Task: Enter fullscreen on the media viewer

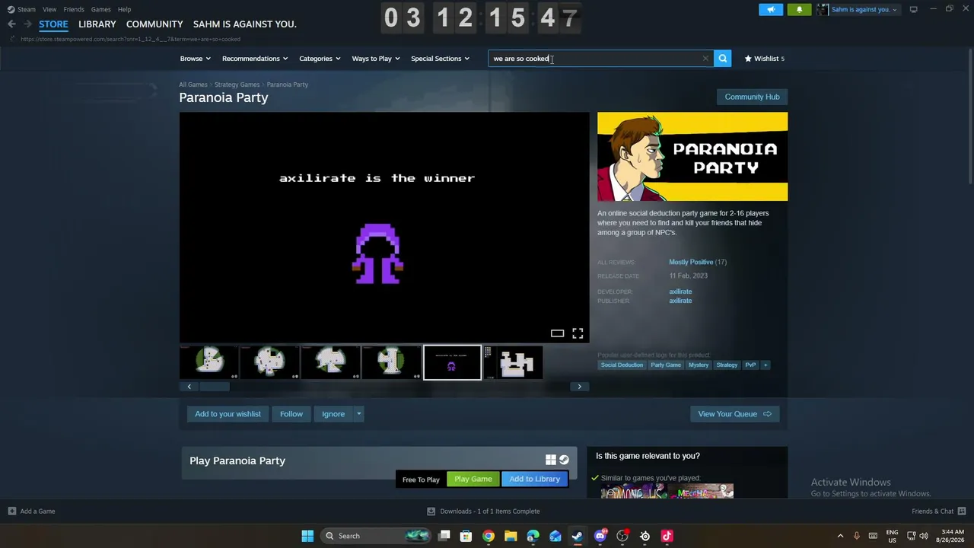Action: (x=578, y=333)
